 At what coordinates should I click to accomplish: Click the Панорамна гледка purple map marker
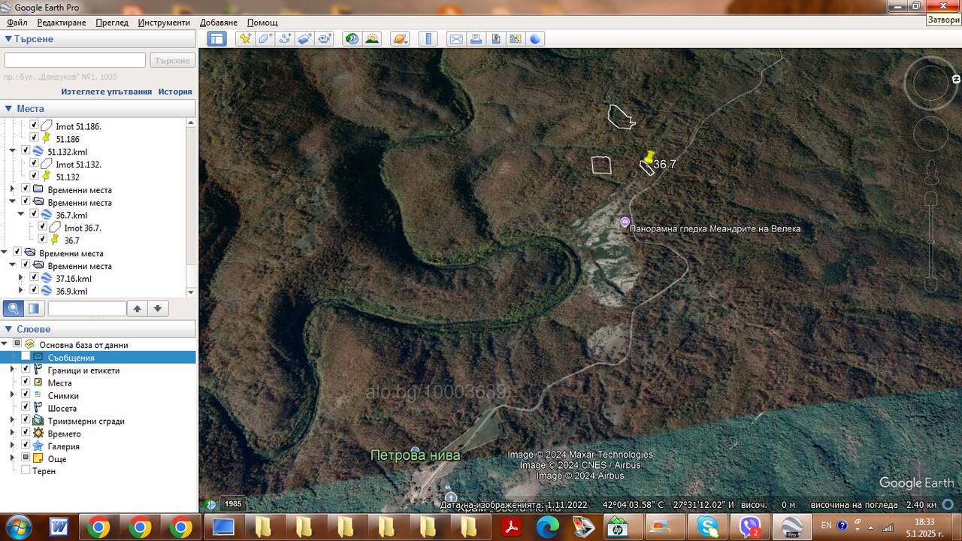click(625, 222)
